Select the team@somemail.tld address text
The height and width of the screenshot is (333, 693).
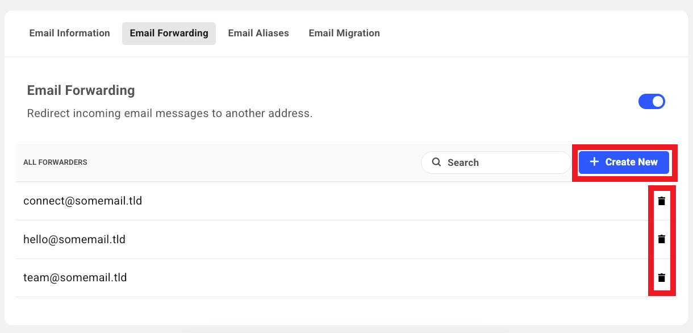coord(75,277)
